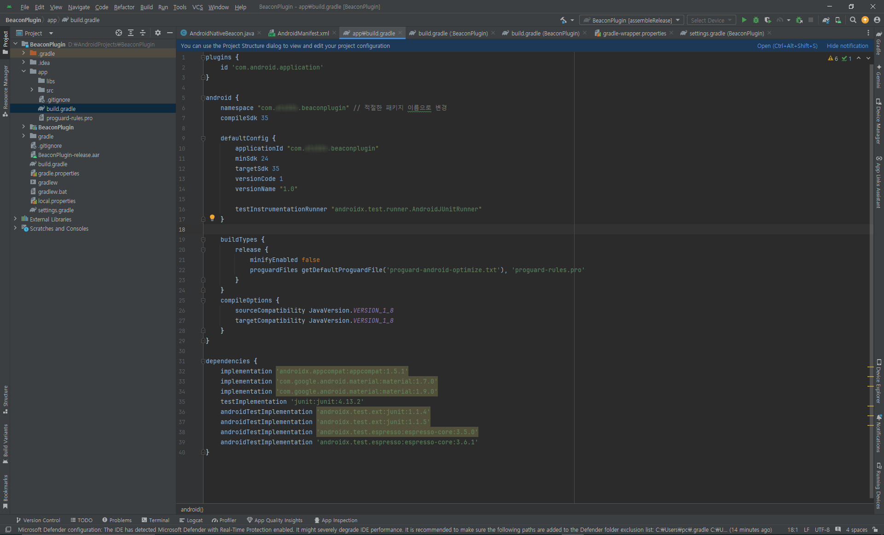Switch to AndroidManifest.xml tab

303,33
